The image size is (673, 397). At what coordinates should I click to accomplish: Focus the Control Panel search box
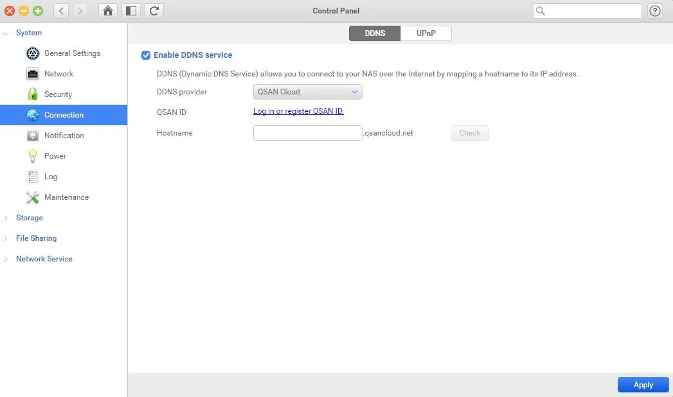pyautogui.click(x=587, y=11)
